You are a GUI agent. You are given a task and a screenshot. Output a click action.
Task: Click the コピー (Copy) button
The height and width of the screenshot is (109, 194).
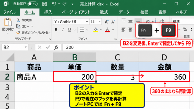click(x=23, y=26)
